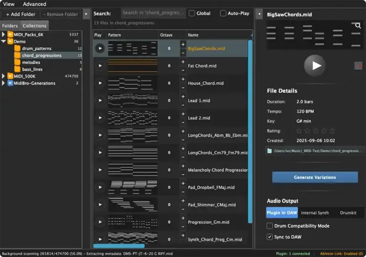Click the Fat Chord pattern thumbnail

(x=132, y=66)
